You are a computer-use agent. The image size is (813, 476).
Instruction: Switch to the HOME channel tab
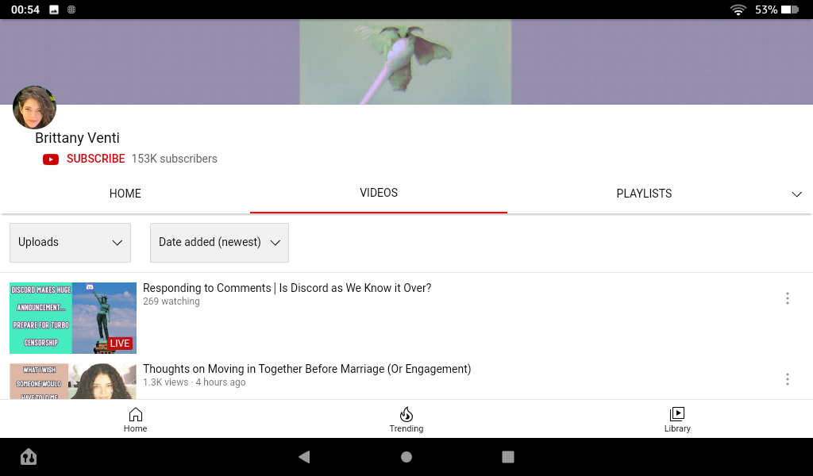tap(125, 194)
